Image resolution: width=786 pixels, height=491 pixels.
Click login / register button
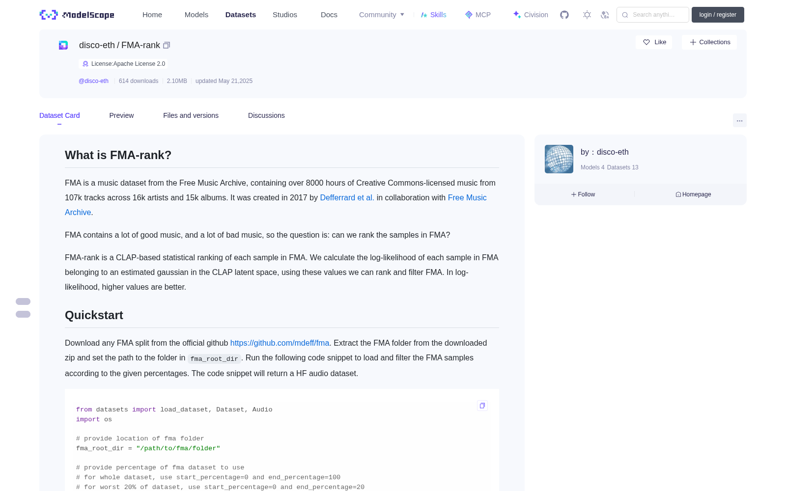tap(718, 15)
